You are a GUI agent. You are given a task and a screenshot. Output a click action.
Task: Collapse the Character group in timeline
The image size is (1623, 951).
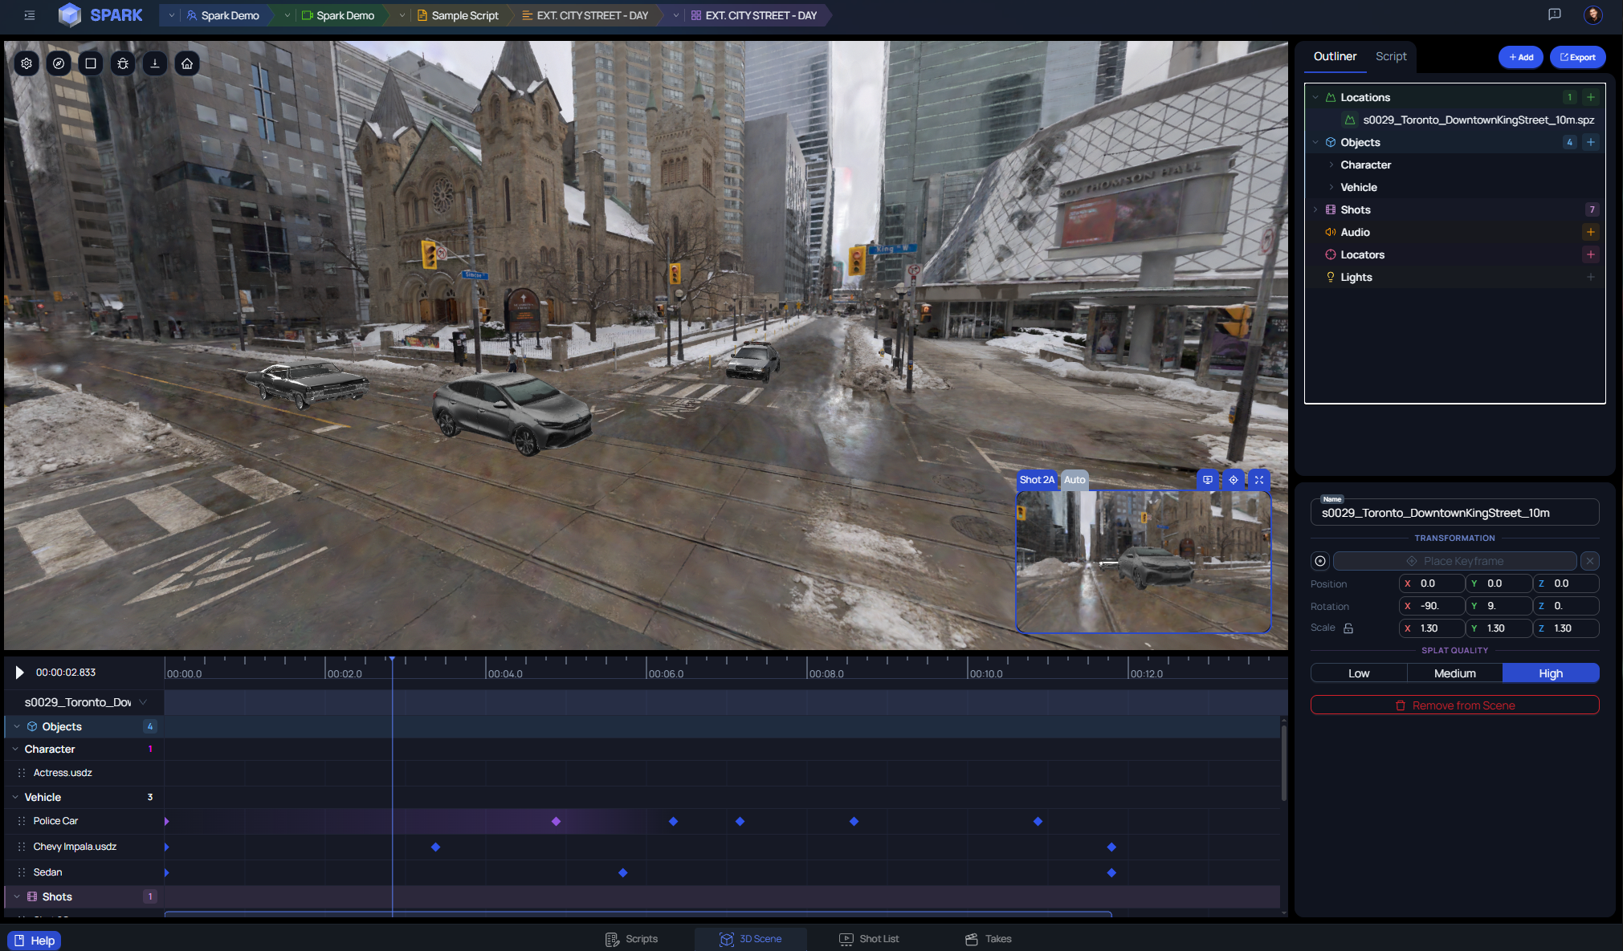(15, 749)
